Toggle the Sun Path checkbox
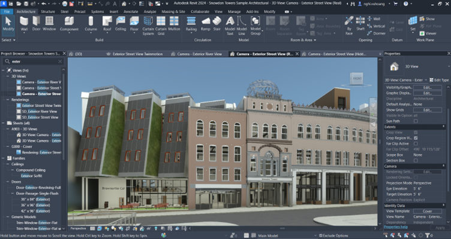The image size is (451, 239). [x=416, y=121]
